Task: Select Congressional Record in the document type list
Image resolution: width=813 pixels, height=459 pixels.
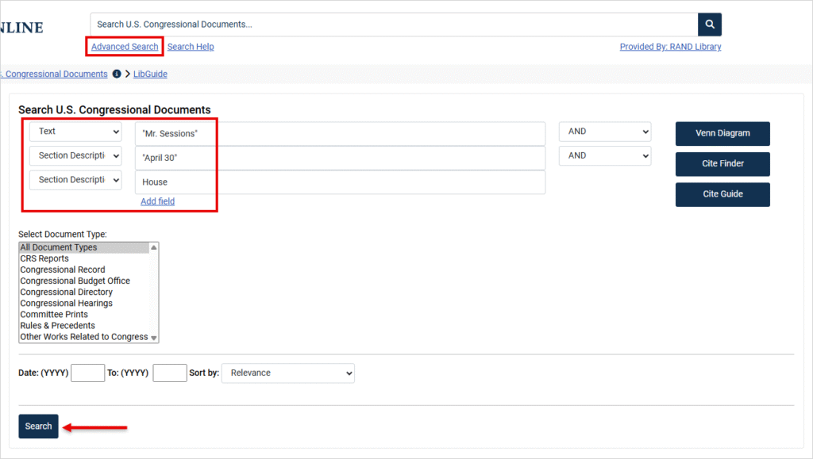Action: [x=63, y=270]
